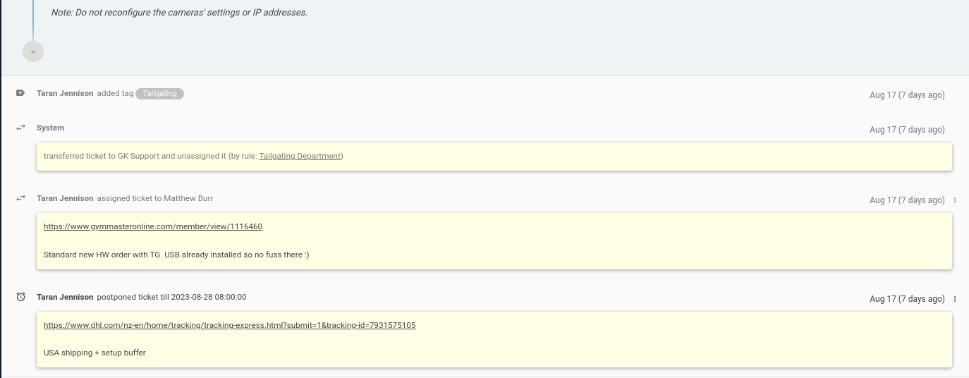This screenshot has height=378, width=969.
Task: Follow the DHL tracking express link
Action: tap(229, 325)
